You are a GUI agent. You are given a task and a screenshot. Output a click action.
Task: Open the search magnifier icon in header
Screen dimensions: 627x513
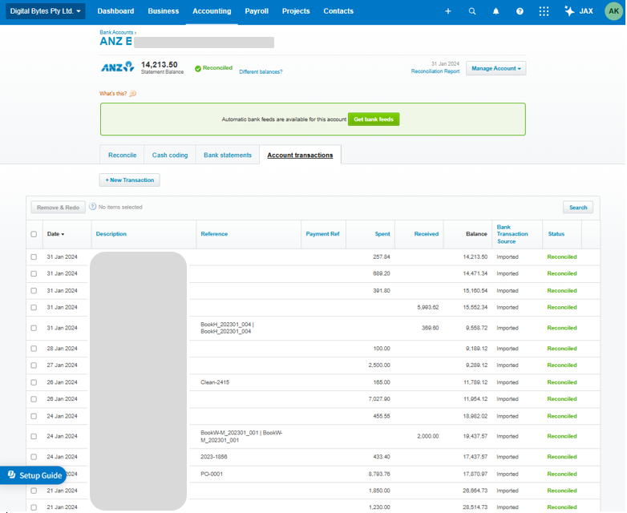pos(472,11)
